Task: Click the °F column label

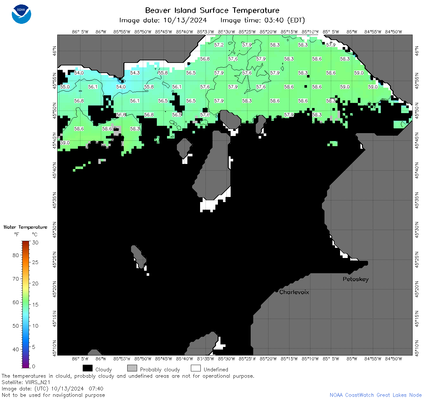Action: [x=17, y=234]
